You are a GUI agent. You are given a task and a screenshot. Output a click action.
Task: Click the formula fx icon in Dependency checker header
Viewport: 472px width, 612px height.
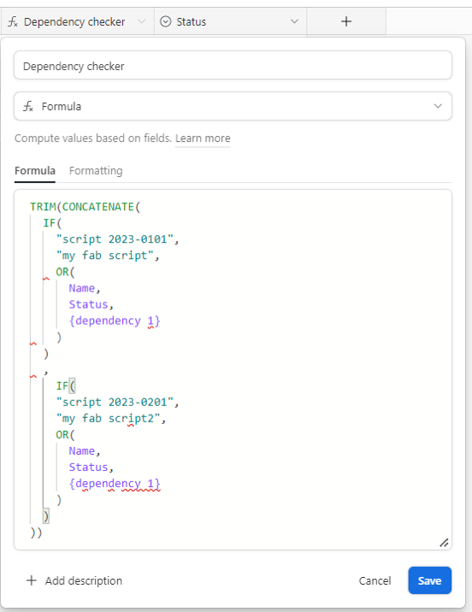(13, 22)
